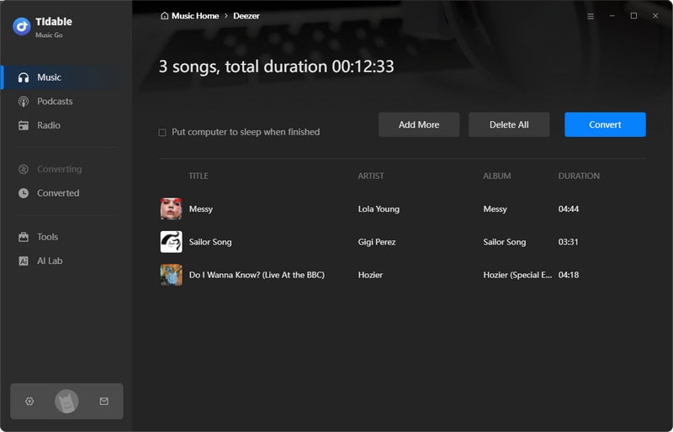This screenshot has height=432, width=673.
Task: Click the headphones icon next to Music
Action: [x=24, y=77]
